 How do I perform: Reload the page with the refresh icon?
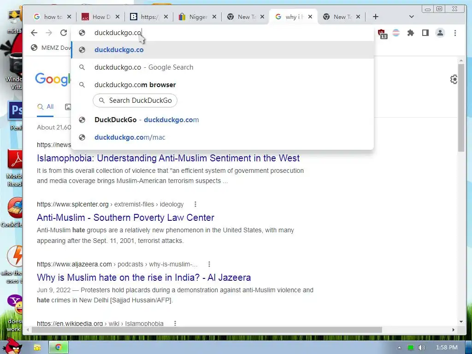(x=64, y=33)
